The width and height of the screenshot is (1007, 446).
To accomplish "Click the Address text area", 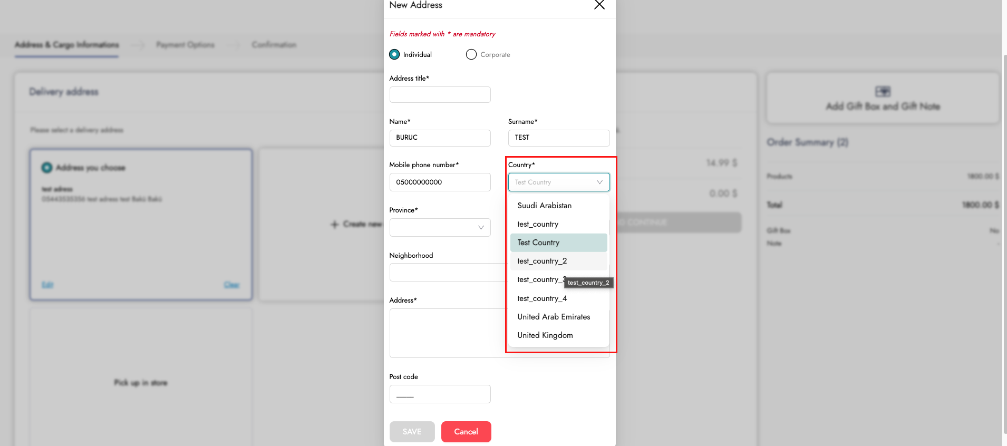I will coord(447,333).
